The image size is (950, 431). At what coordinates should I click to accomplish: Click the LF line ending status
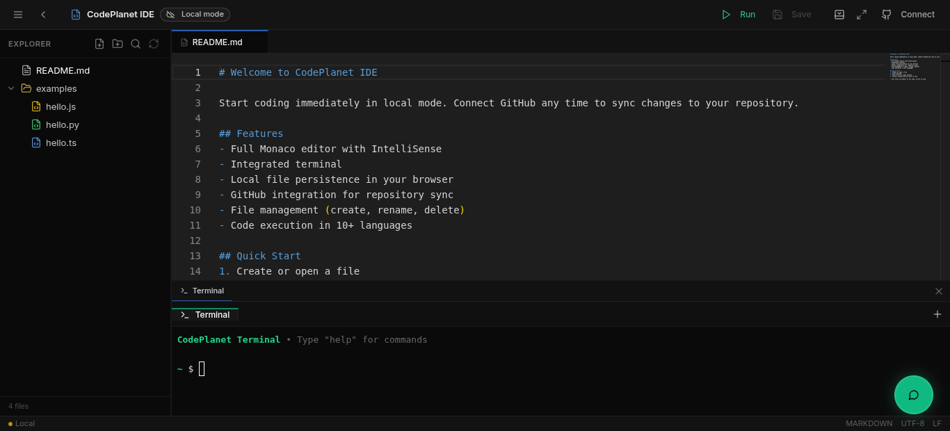click(937, 423)
